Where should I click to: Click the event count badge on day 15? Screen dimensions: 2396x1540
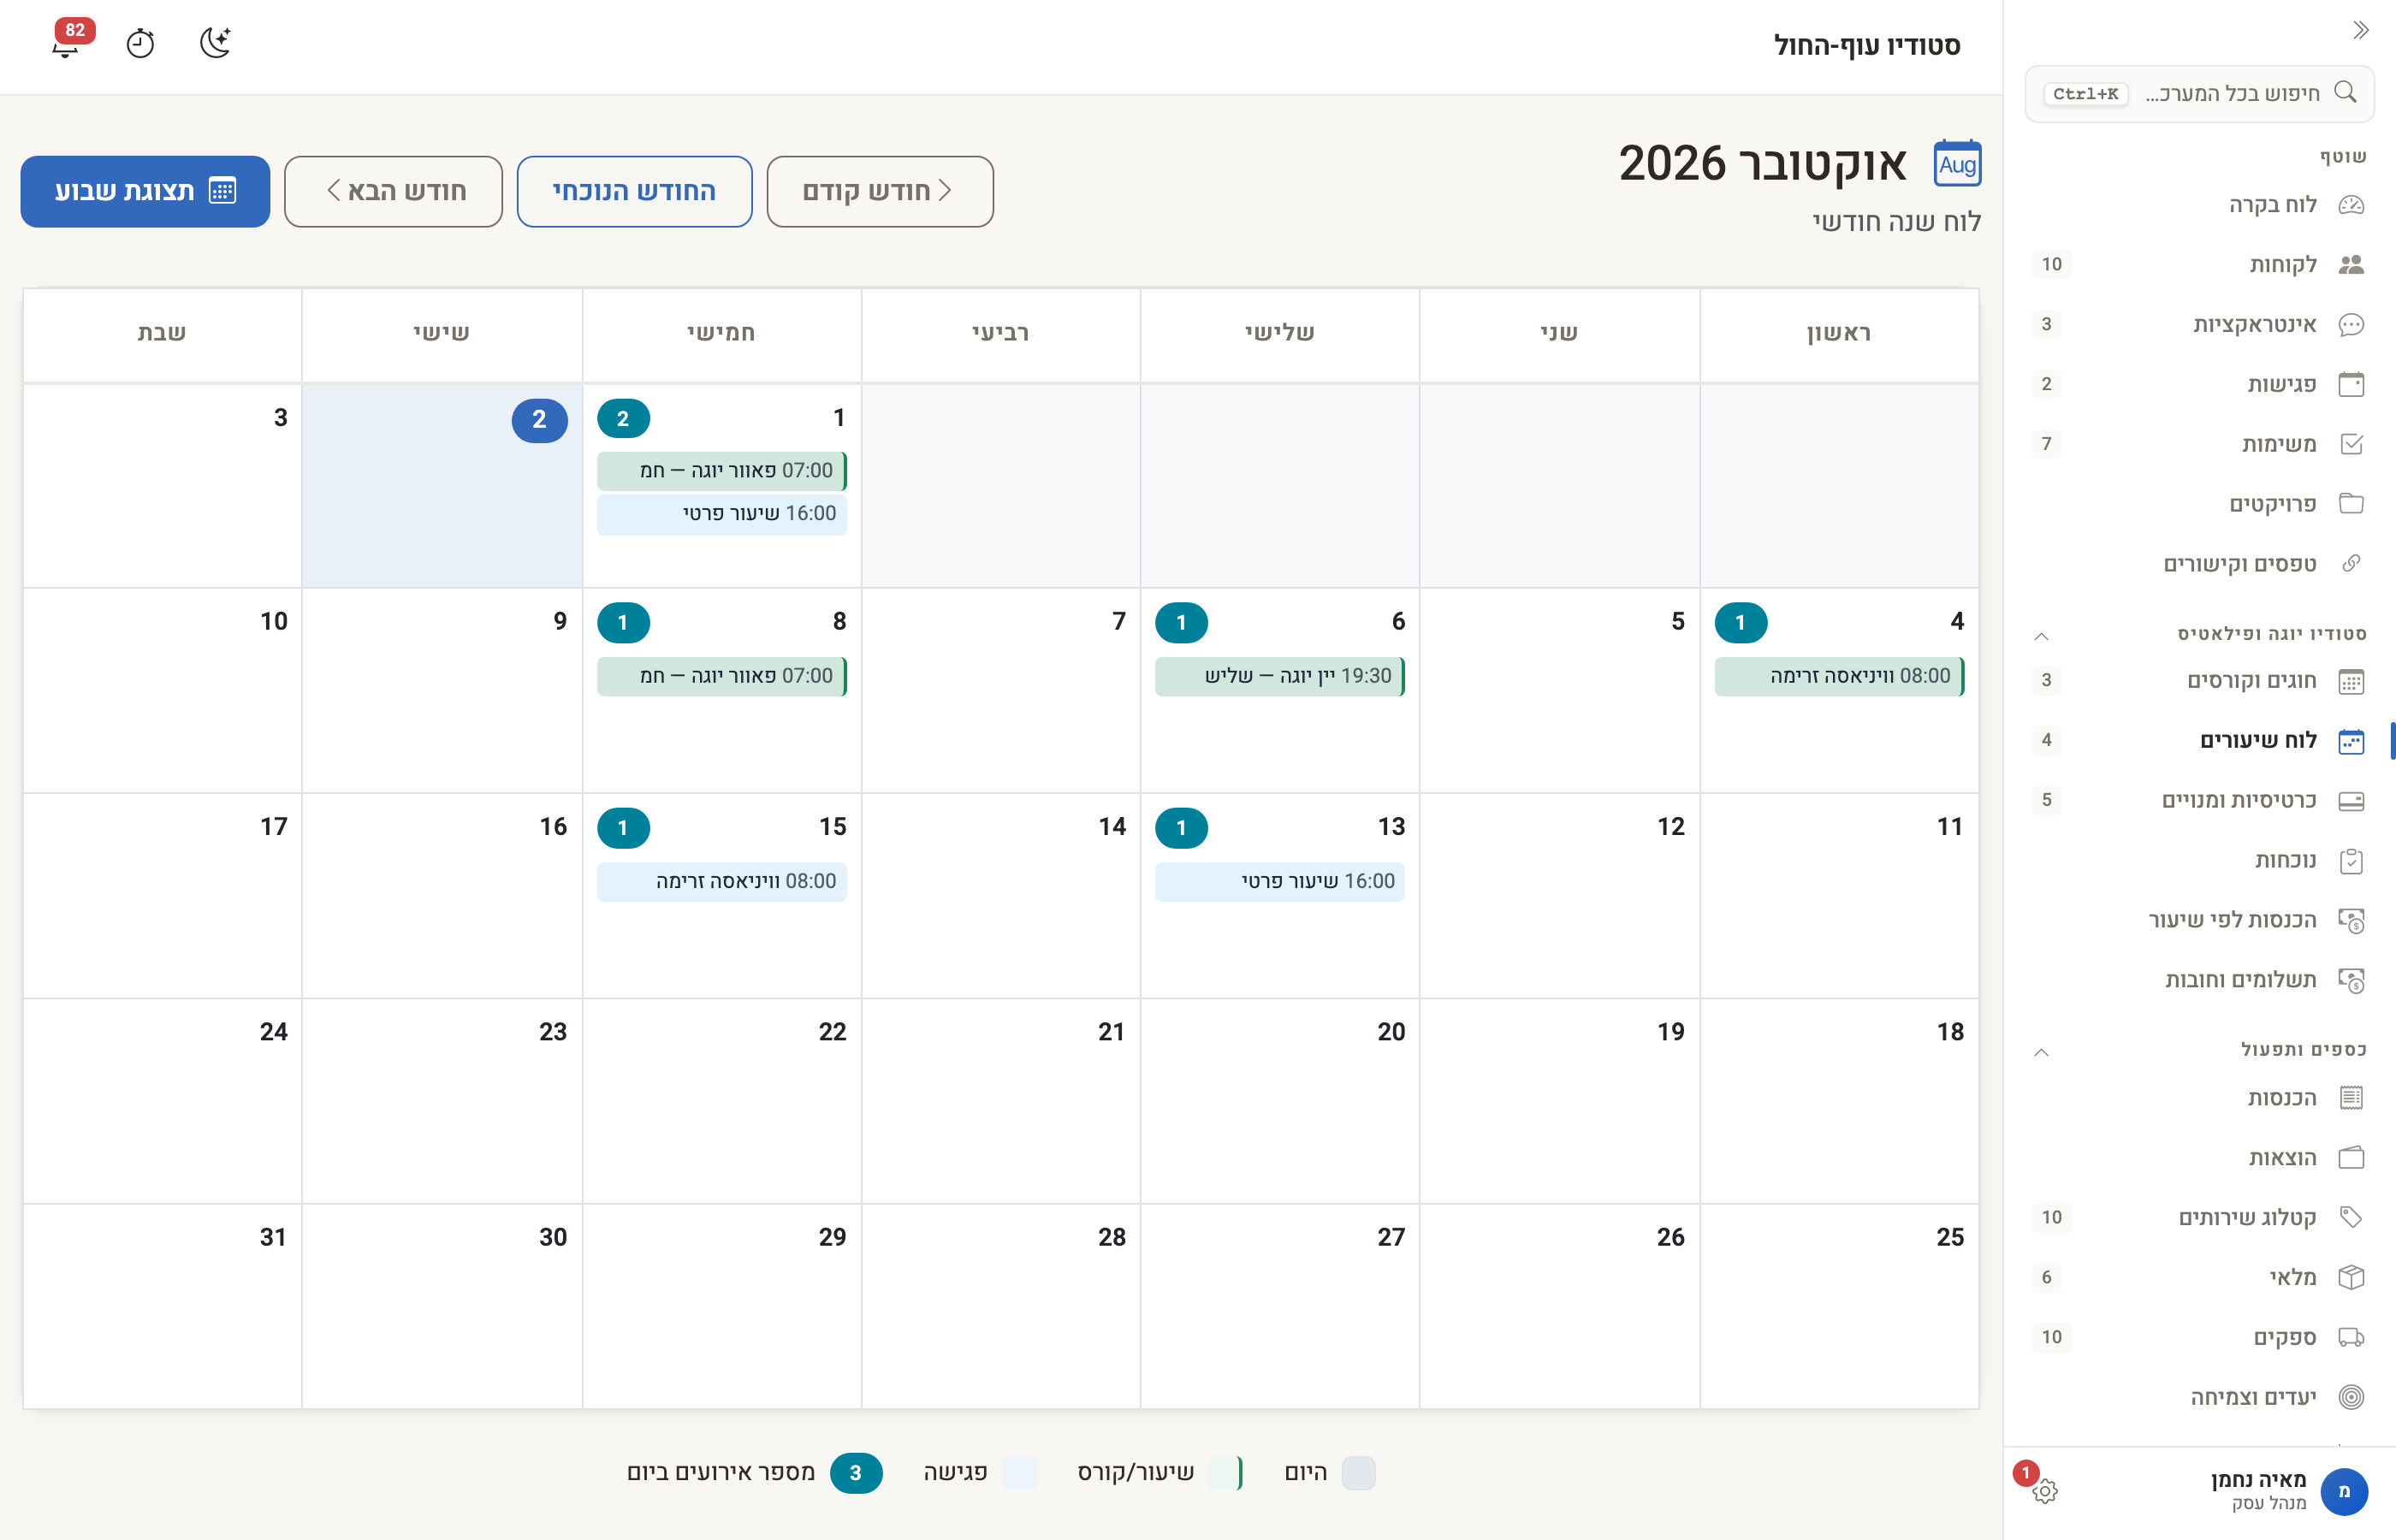pyautogui.click(x=623, y=828)
